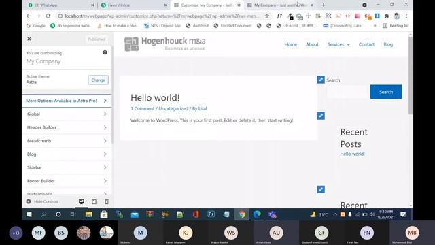This screenshot has height=245, width=435.
Task: Click into the Search widget input field
Action: coord(347,92)
